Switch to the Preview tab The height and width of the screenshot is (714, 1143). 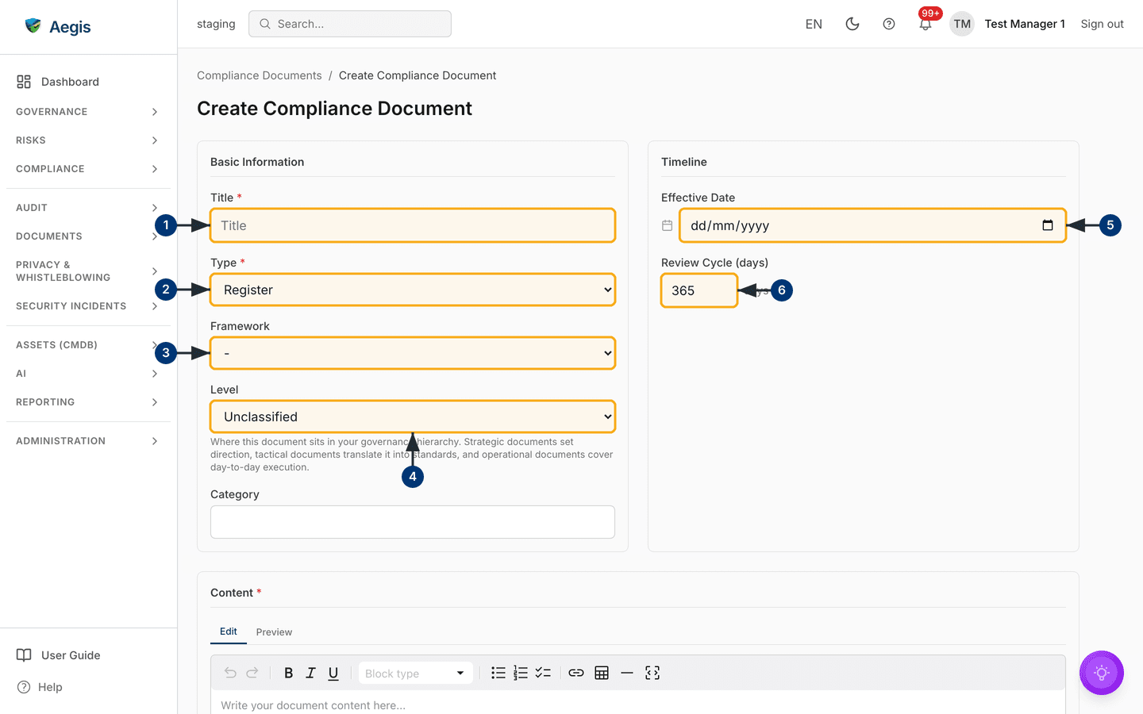click(274, 632)
